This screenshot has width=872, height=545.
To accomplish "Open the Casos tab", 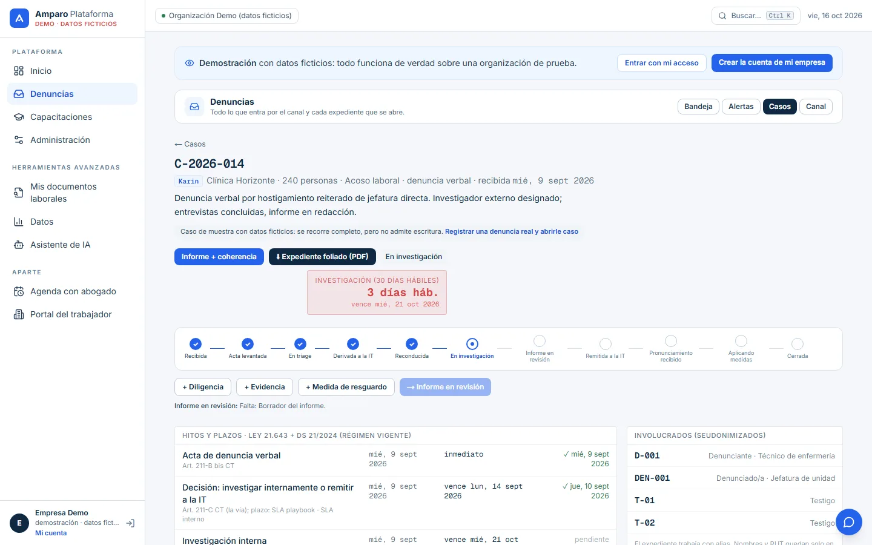I will coord(780,107).
